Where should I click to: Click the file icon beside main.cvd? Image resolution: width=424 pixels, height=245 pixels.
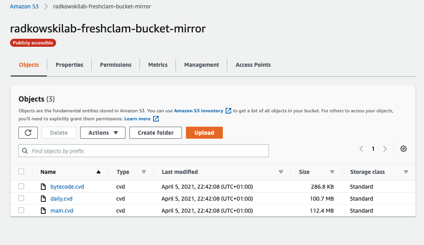pyautogui.click(x=43, y=211)
